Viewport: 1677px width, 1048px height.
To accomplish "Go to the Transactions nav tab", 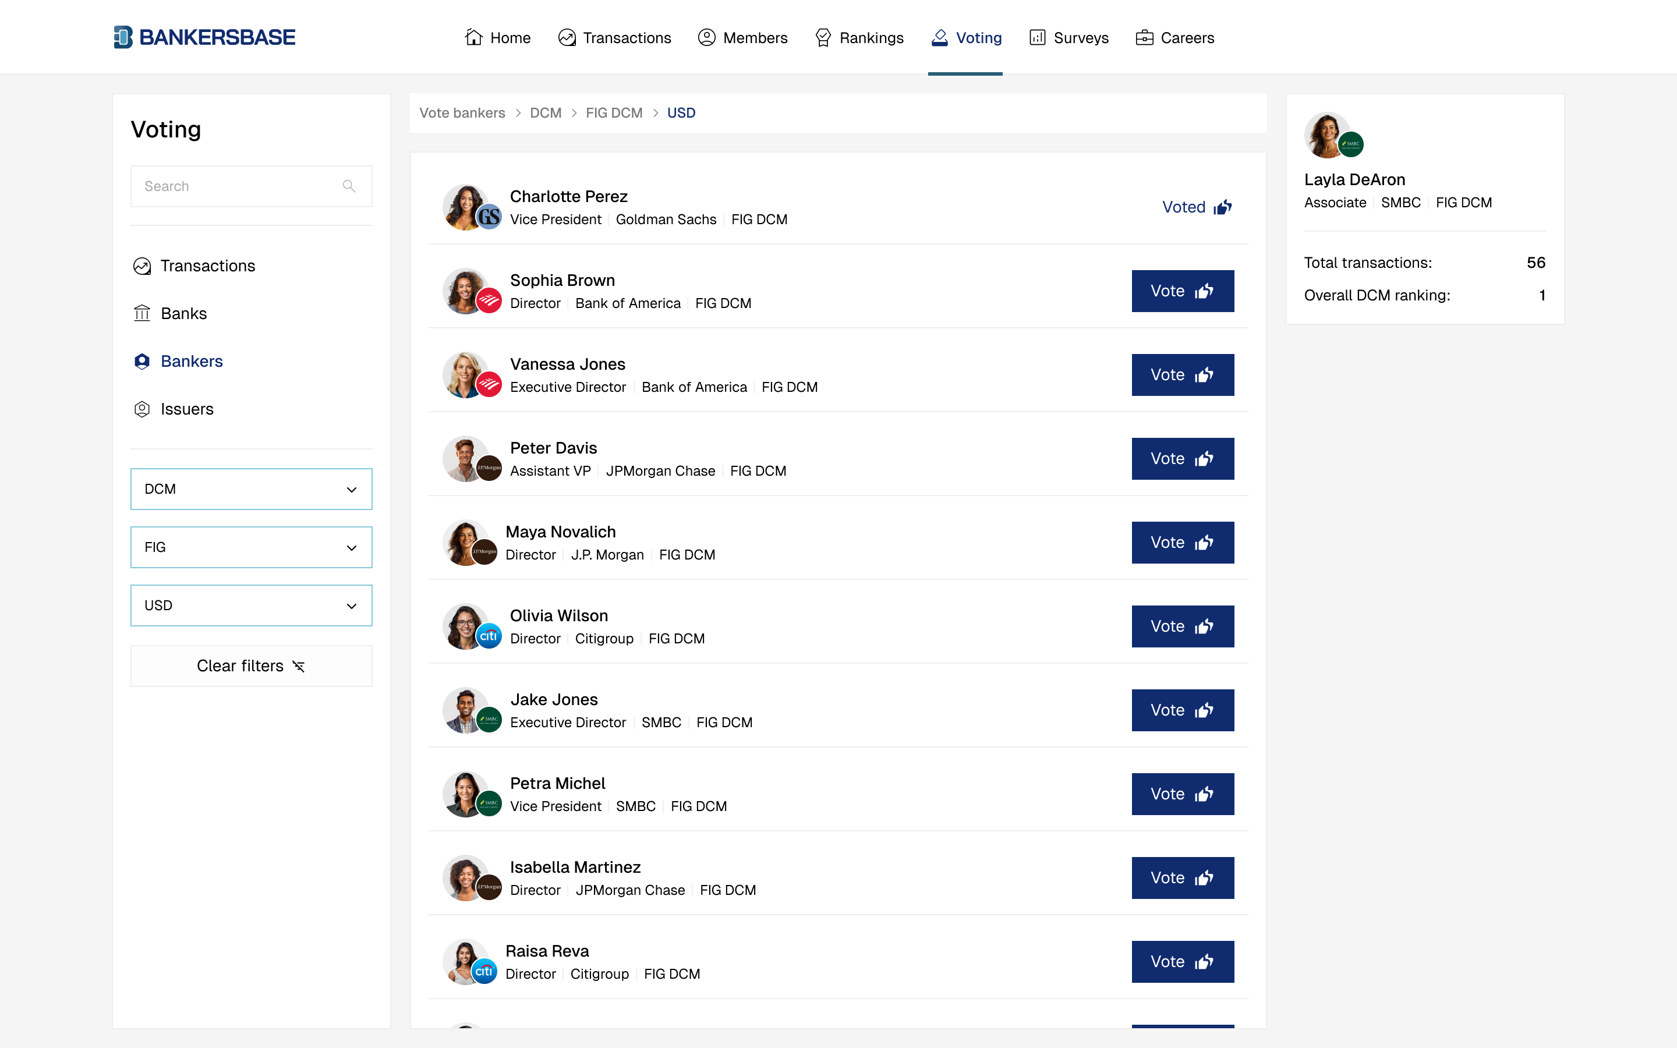I will (614, 37).
